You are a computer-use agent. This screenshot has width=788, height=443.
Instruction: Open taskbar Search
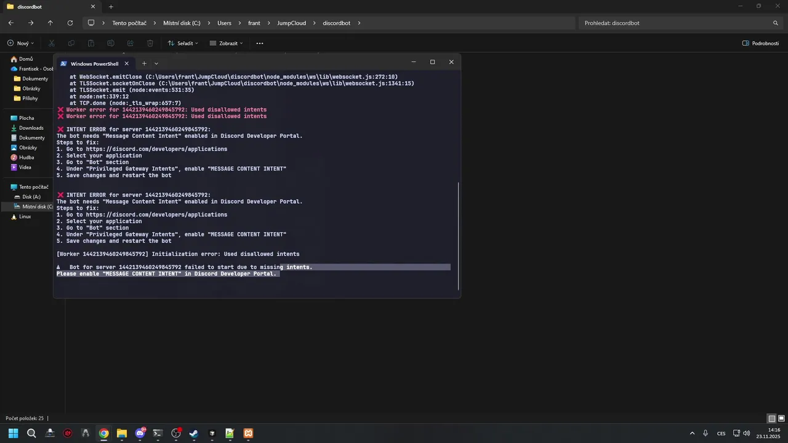[31, 433]
